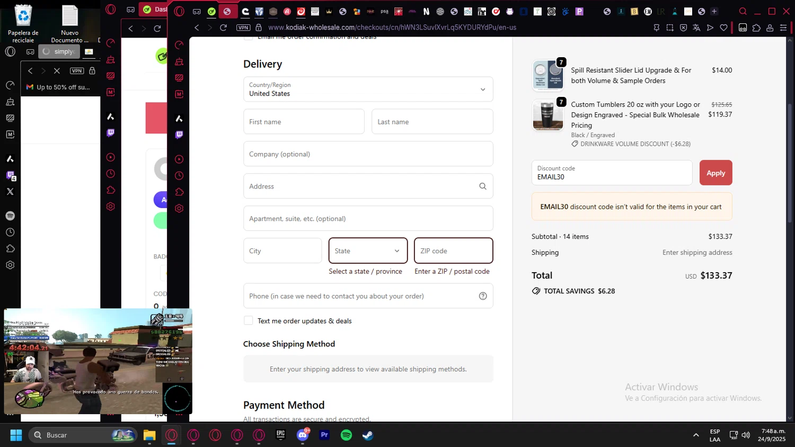Open Twitch in checkout window sidebar
Viewport: 795px width, 447px height.
coord(179,135)
